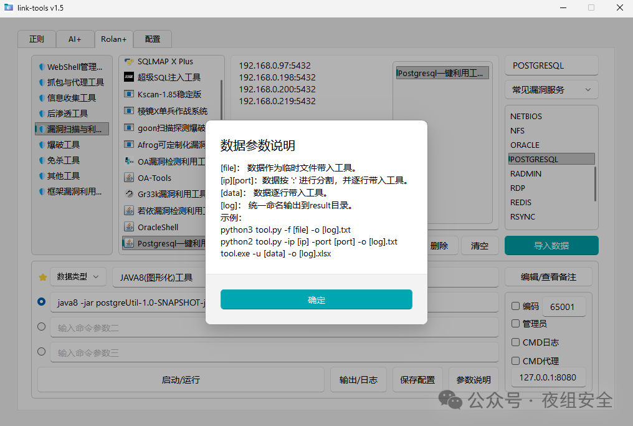The width and height of the screenshot is (633, 426).
Task: Select the OA-Tools Java icon
Action: [x=129, y=178]
